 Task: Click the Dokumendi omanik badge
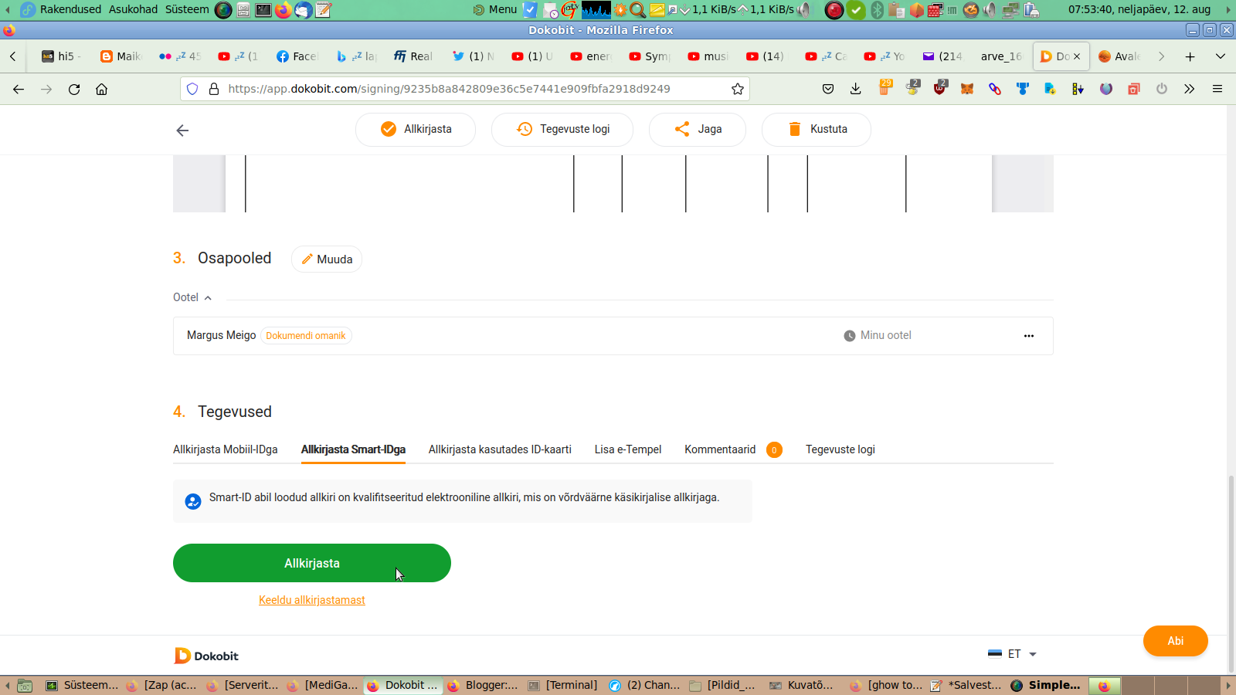click(x=306, y=336)
